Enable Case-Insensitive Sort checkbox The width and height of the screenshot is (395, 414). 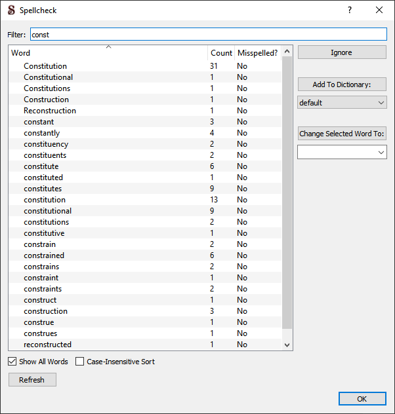(x=80, y=362)
